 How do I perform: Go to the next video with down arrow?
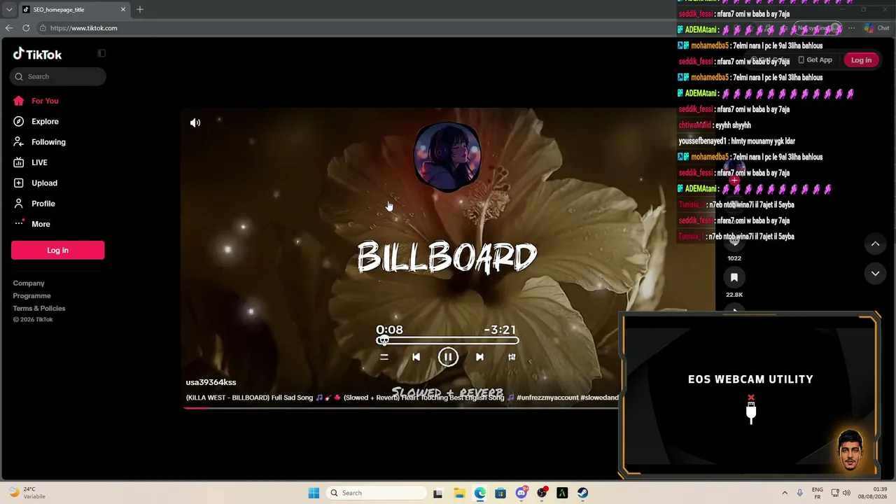point(875,274)
